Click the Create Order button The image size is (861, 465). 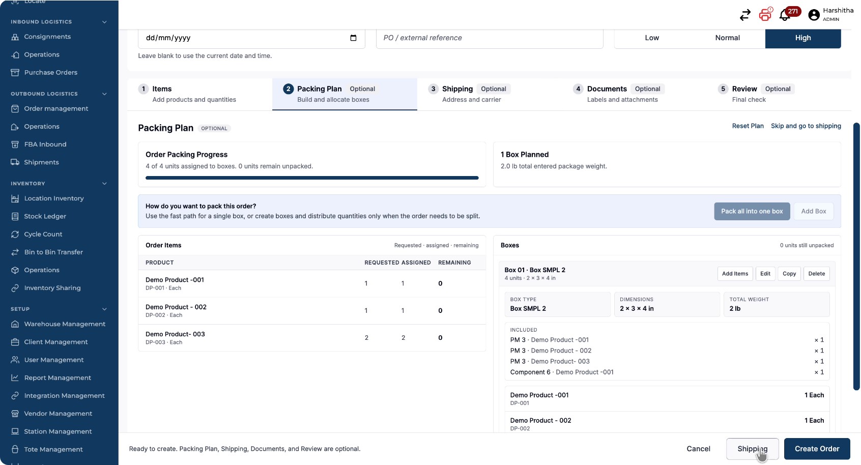point(817,449)
